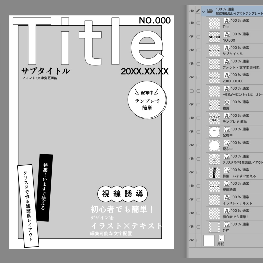Click the folder icon of 雑誌表紙風レイアウトテンプレート group
263x263 pixels.
click(210, 11)
